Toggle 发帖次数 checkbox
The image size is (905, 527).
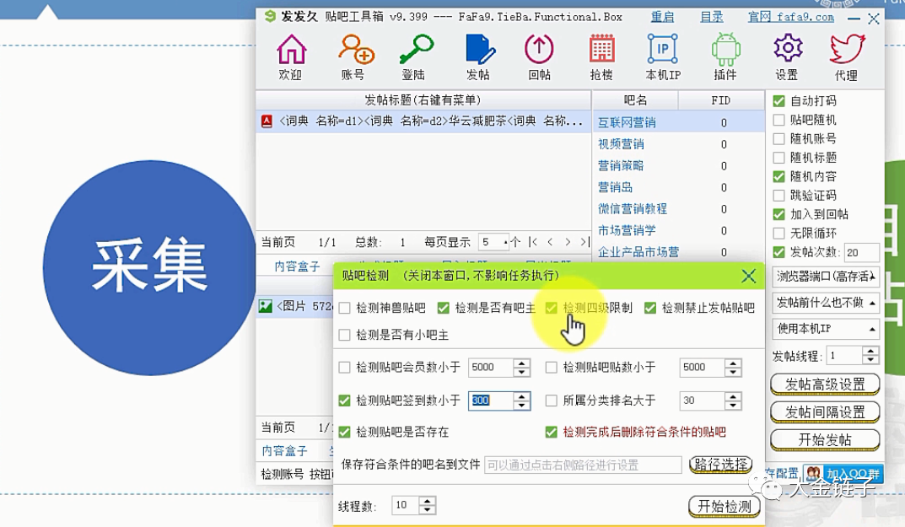tap(778, 252)
